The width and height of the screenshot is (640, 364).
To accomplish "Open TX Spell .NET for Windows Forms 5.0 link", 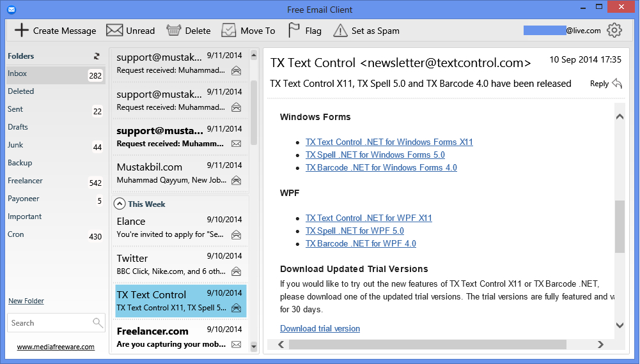I will (375, 155).
